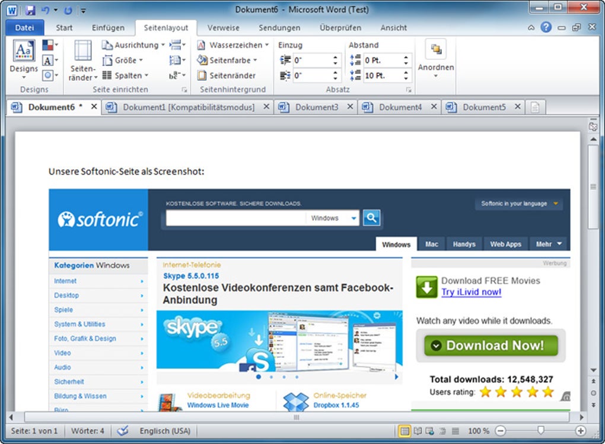Image resolution: width=605 pixels, height=444 pixels.
Task: Enable Vollbild-Lesemodus view icon
Action: click(418, 431)
